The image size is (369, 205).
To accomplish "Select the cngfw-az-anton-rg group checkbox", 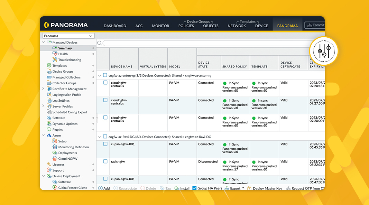I will (105, 75).
